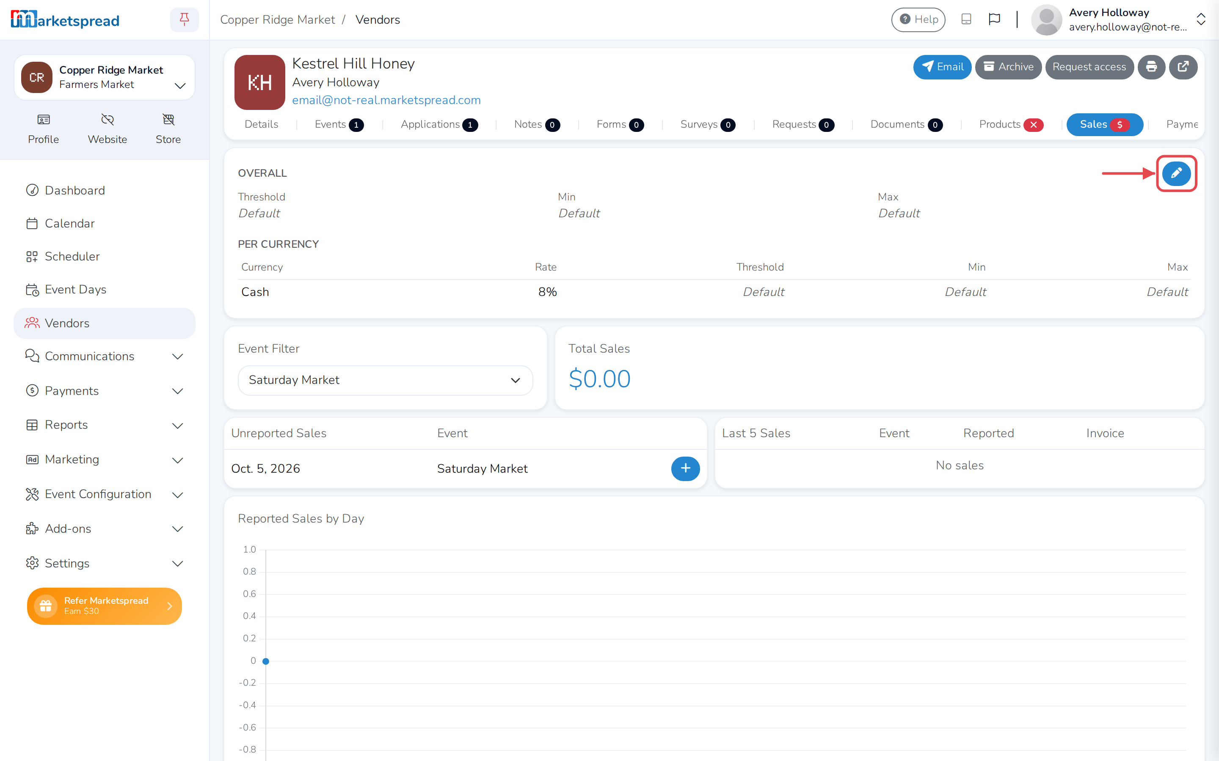
Task: Click the pin sidebar icon
Action: [185, 19]
